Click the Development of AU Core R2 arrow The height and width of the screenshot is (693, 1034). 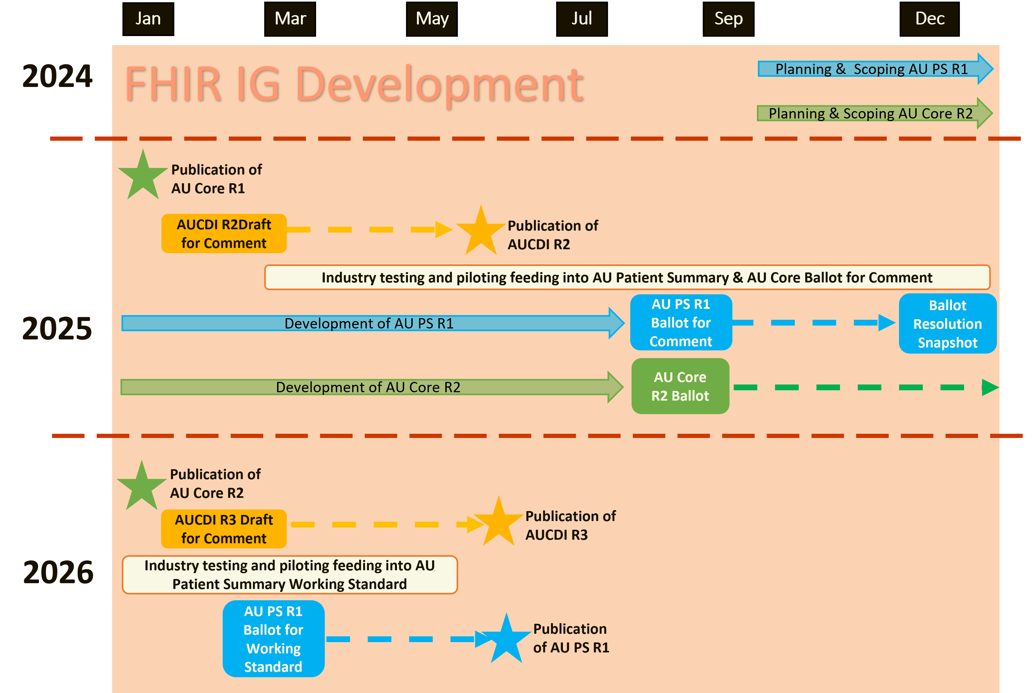(x=368, y=387)
